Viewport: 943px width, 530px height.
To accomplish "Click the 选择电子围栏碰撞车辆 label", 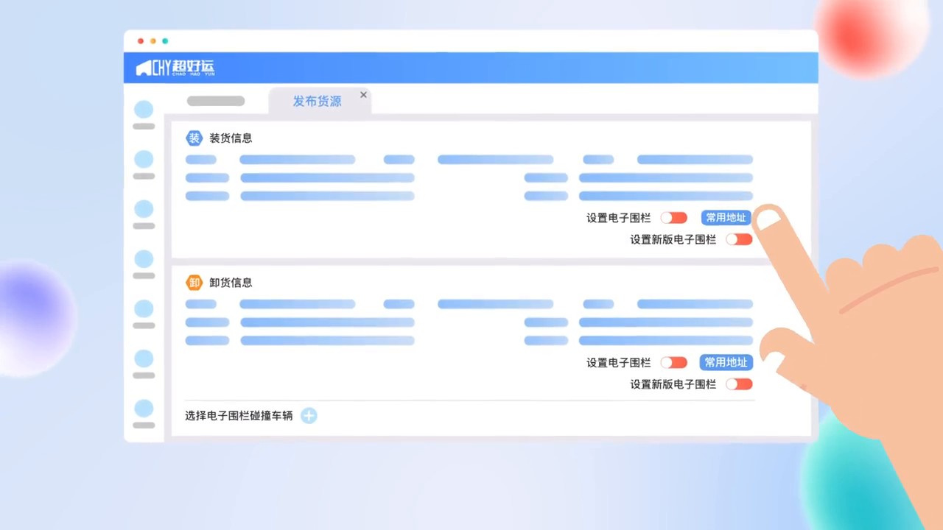I will click(239, 416).
